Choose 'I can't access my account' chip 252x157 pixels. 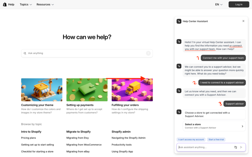point(191,140)
